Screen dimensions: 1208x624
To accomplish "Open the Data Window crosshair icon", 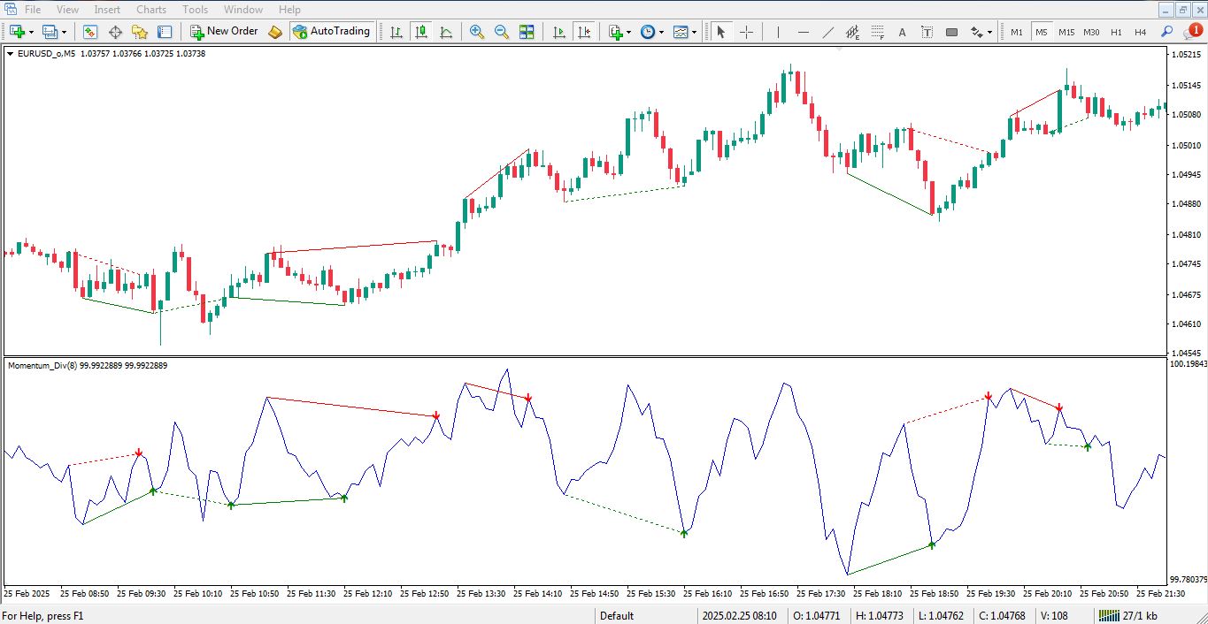I will pos(115,32).
